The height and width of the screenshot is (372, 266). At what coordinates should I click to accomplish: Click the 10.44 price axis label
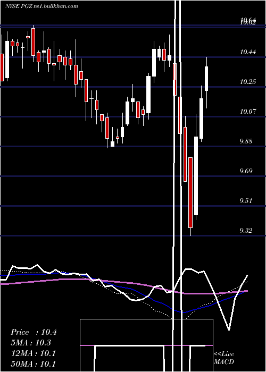(248, 52)
